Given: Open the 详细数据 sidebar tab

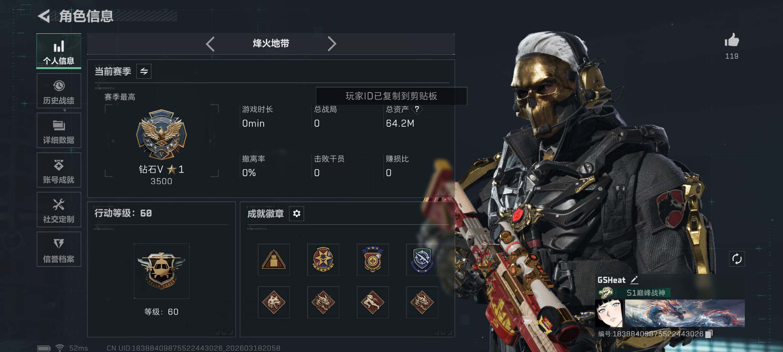Looking at the screenshot, I should 59,130.
